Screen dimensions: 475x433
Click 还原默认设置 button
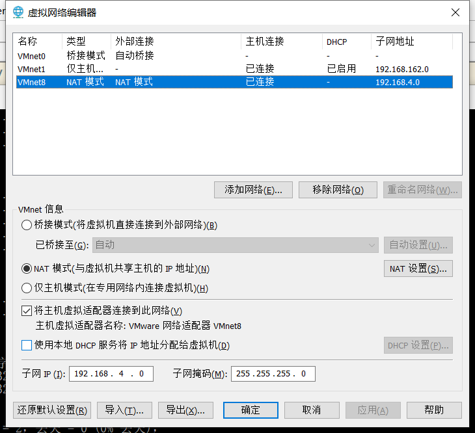click(52, 410)
